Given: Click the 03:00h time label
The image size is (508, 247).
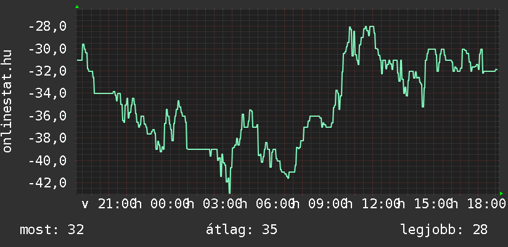Looking at the screenshot, I should (222, 203).
